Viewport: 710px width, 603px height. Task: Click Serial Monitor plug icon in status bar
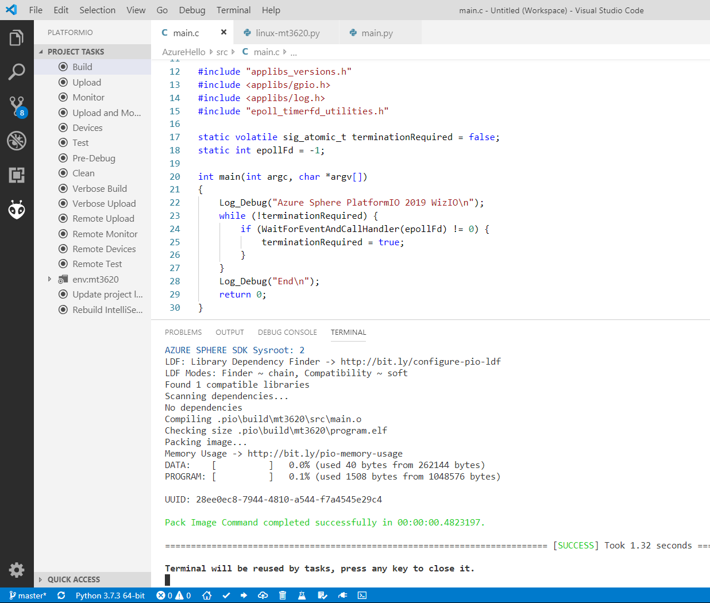click(x=342, y=596)
